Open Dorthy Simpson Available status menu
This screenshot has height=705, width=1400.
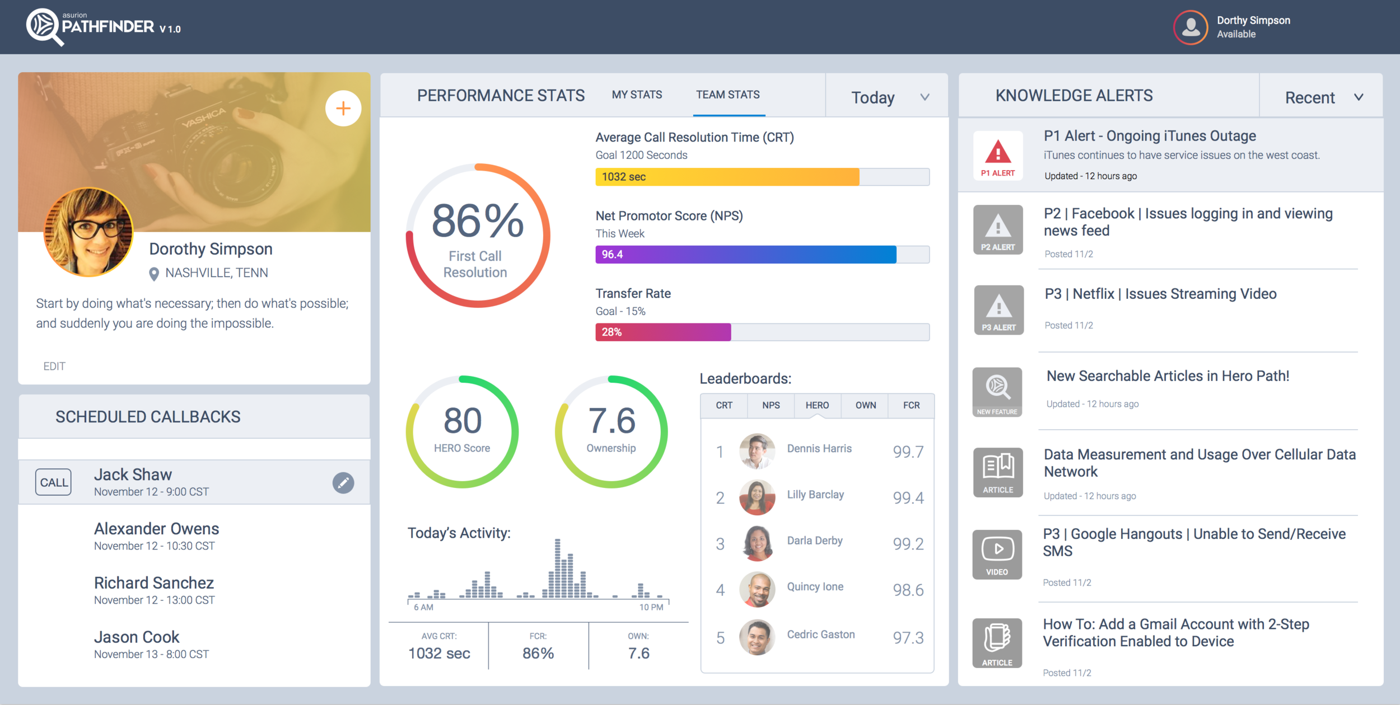coord(1253,27)
